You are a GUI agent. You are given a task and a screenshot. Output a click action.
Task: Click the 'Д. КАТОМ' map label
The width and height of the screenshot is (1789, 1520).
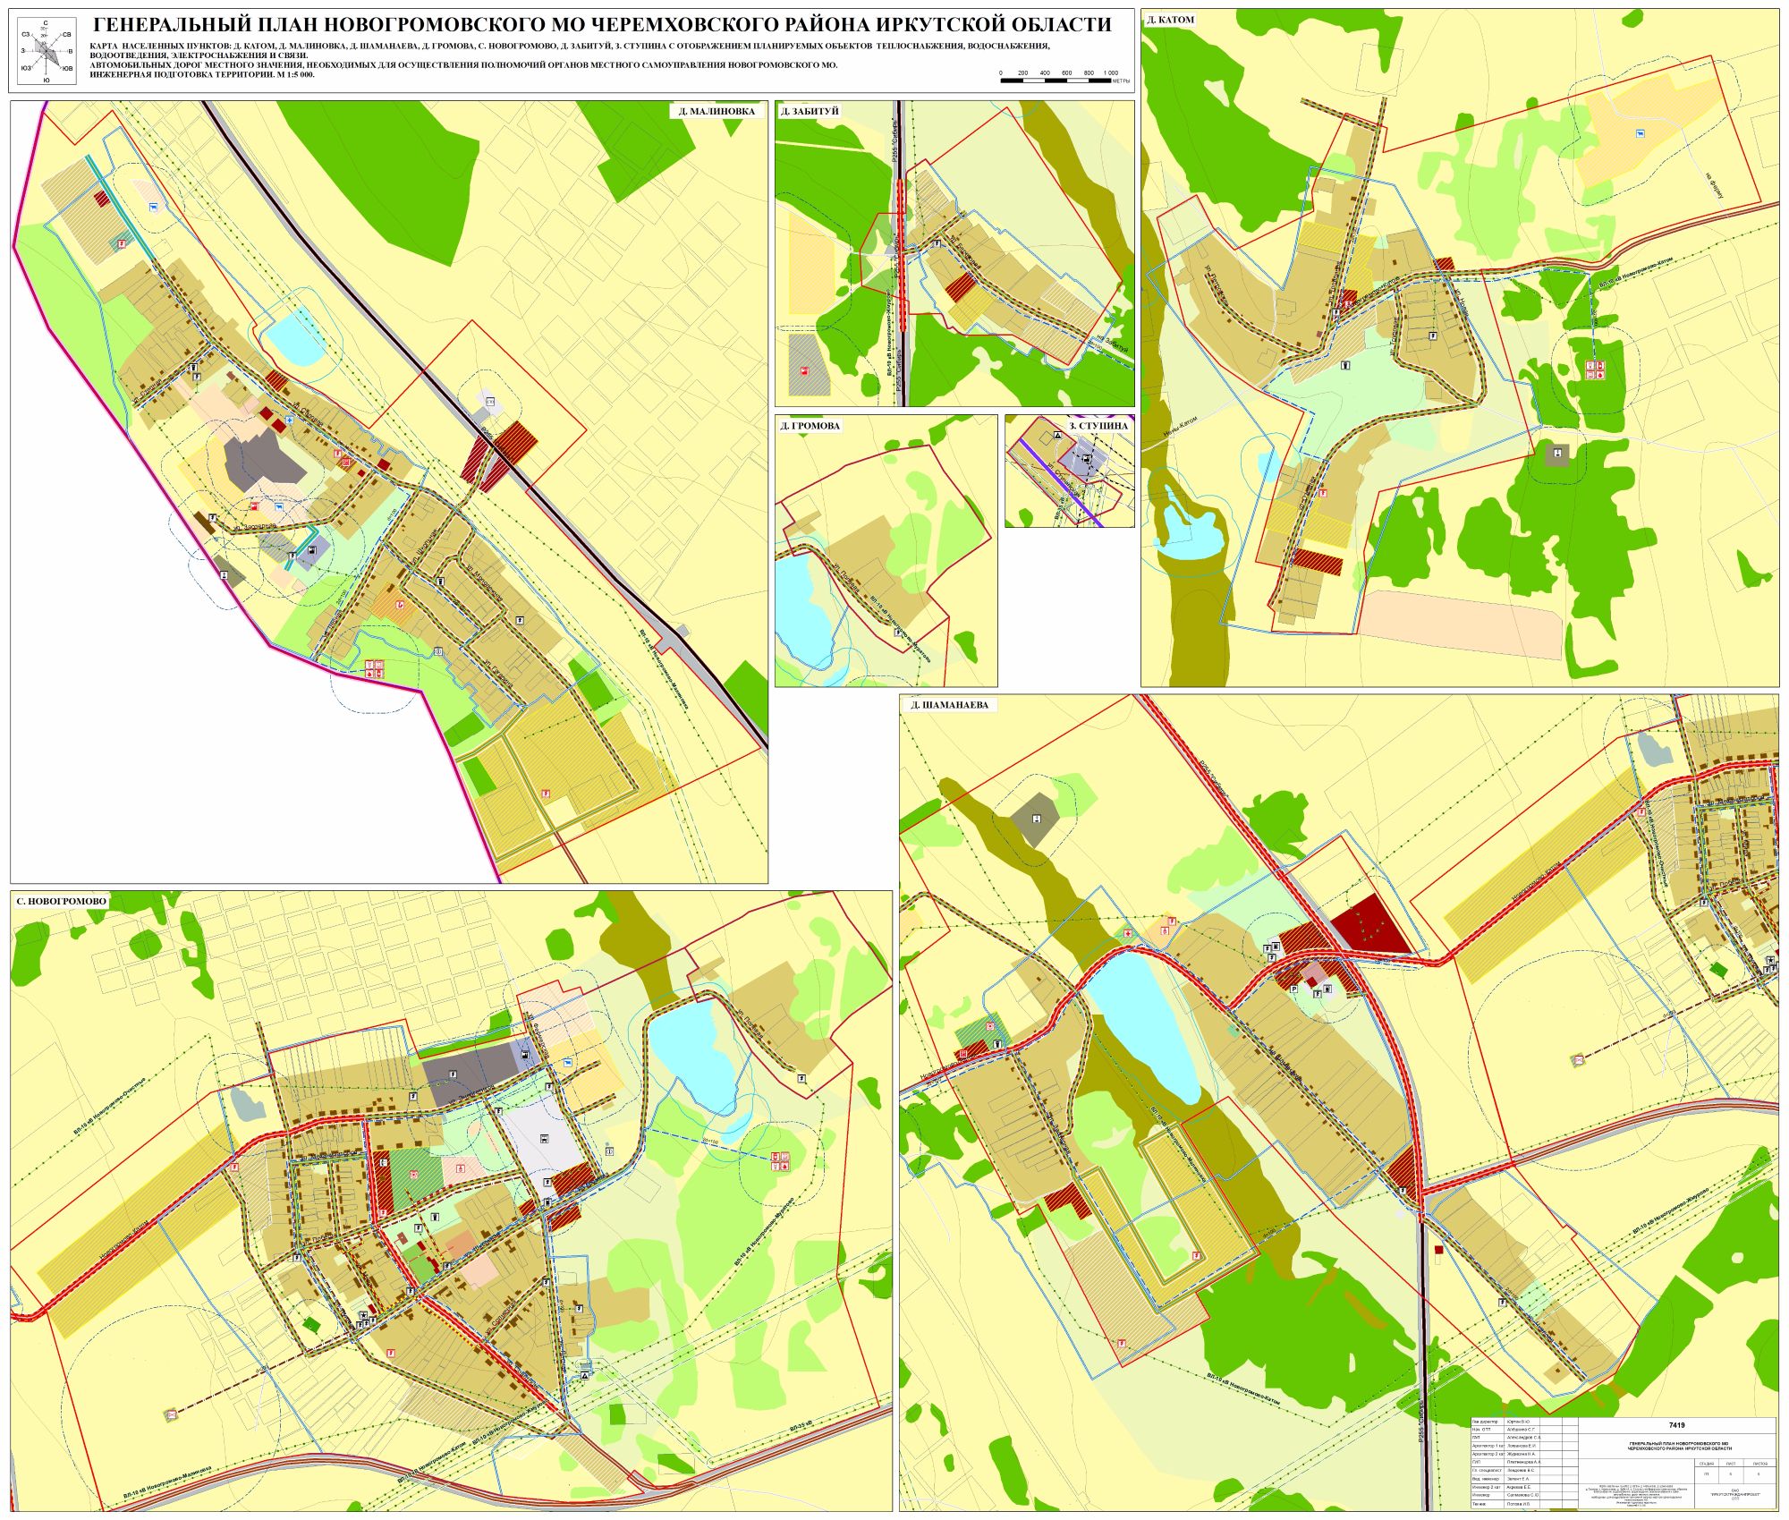point(1171,19)
